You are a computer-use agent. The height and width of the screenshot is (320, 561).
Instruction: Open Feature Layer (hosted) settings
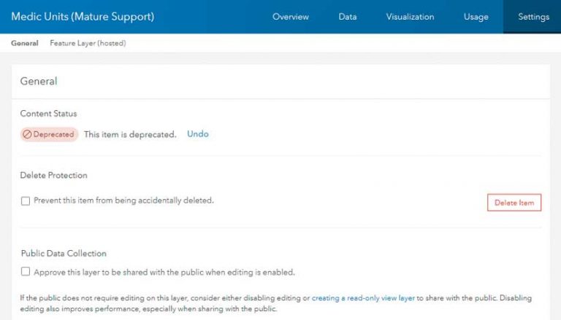coord(88,43)
